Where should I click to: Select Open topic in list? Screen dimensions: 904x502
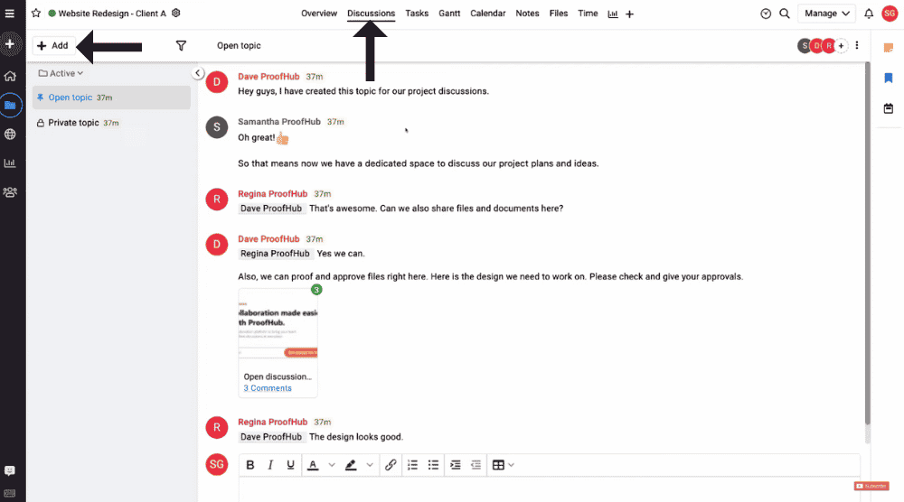pyautogui.click(x=111, y=98)
